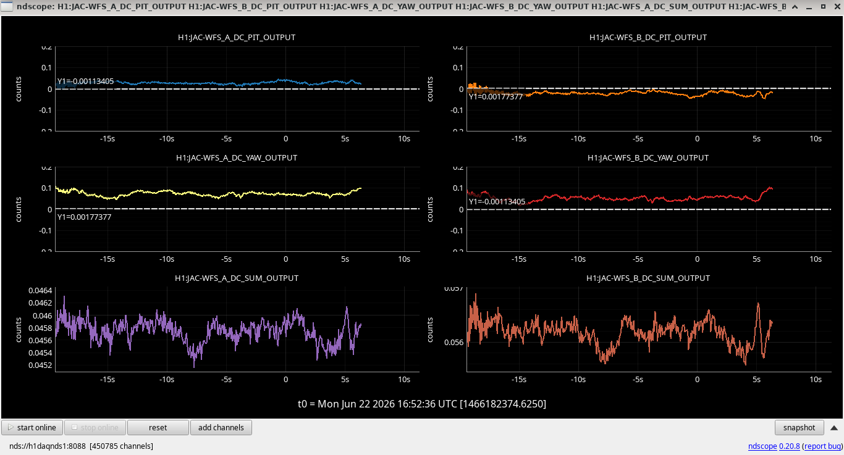Click the 0.0464 tick on WFS_A_DC_SUM axis
This screenshot has width=844, height=455.
point(41,290)
